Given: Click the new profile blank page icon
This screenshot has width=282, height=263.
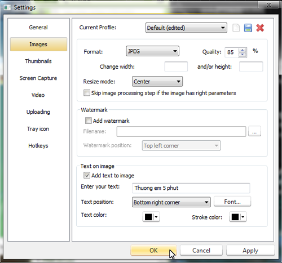Looking at the screenshot, I should (236, 28).
